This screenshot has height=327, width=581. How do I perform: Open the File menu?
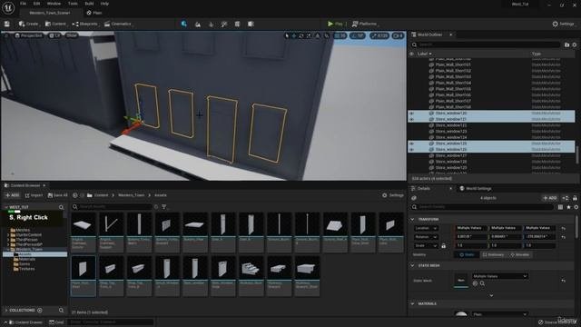click(x=23, y=4)
